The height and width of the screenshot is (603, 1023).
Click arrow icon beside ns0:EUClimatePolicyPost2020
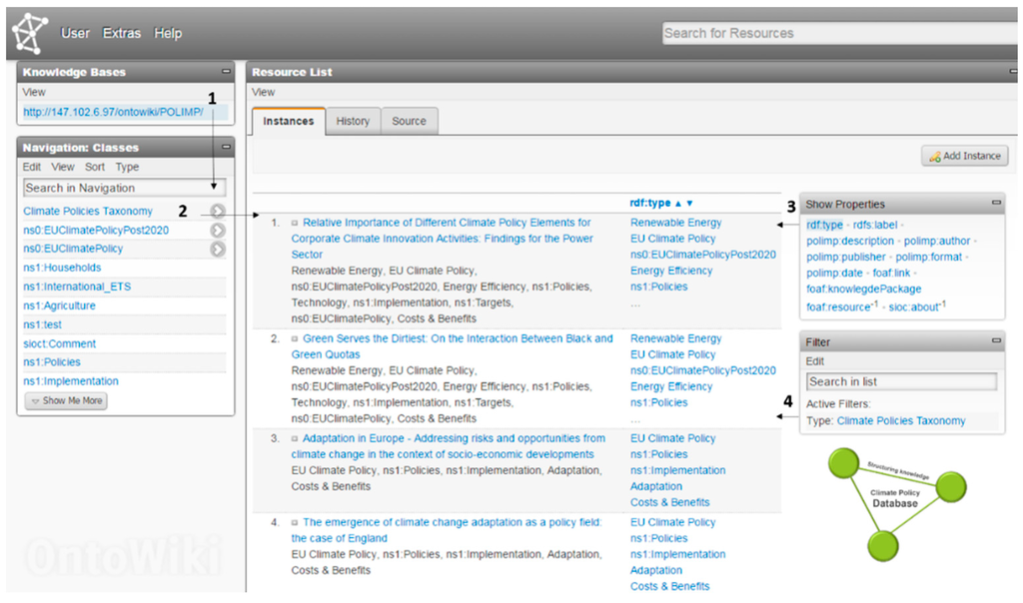(x=217, y=231)
